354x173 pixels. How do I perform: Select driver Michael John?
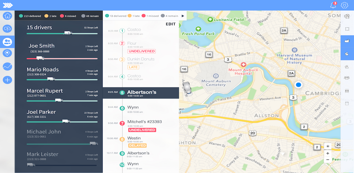click(62, 137)
